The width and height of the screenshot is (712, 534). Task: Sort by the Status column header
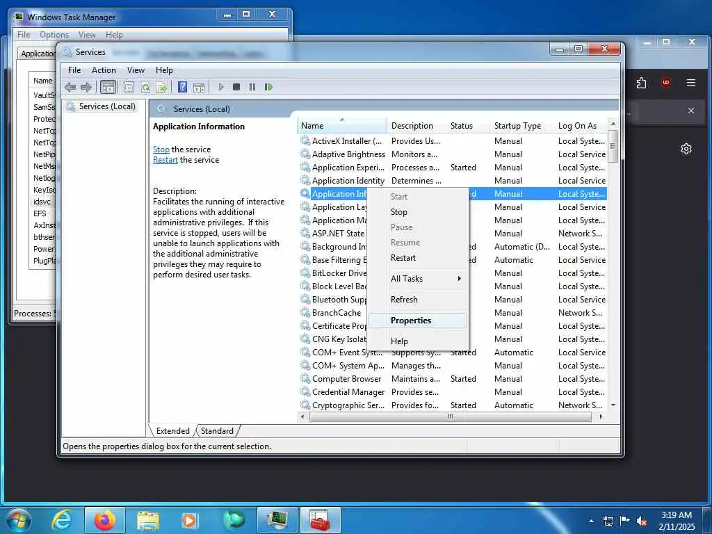click(x=468, y=126)
